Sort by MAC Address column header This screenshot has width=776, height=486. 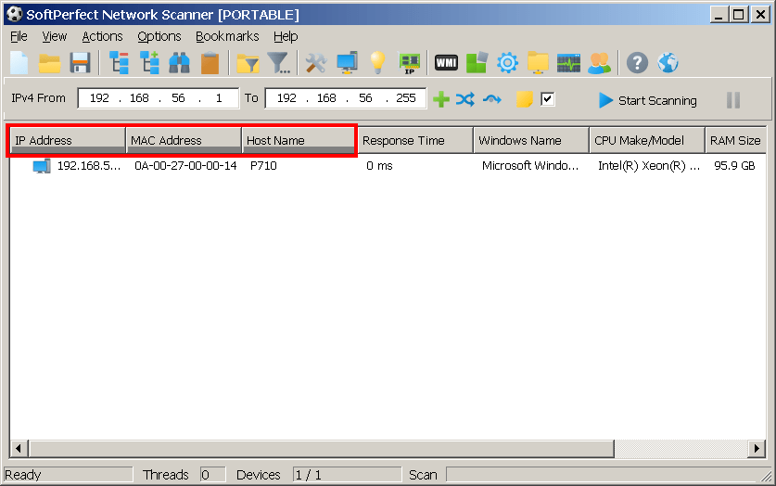pos(184,141)
